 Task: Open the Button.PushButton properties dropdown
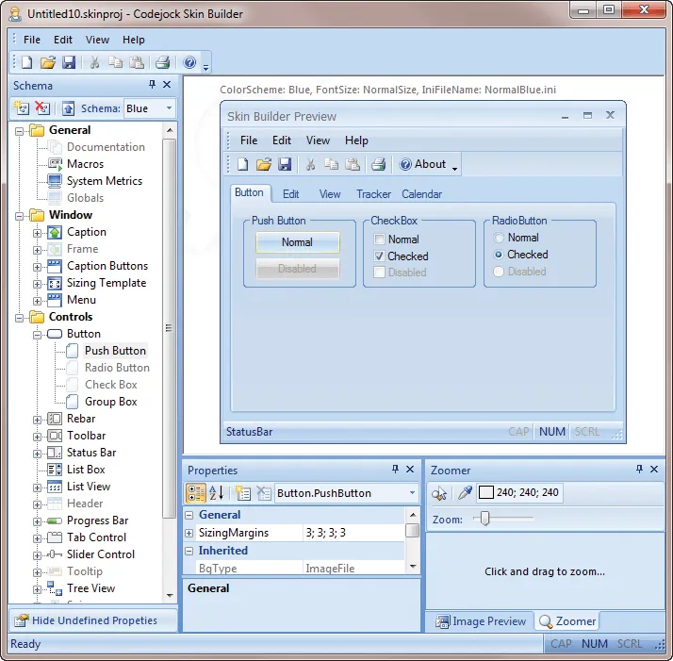click(x=412, y=493)
